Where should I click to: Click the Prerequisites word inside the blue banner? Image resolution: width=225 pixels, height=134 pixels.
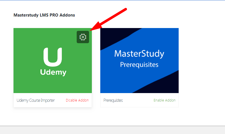[x=139, y=65]
